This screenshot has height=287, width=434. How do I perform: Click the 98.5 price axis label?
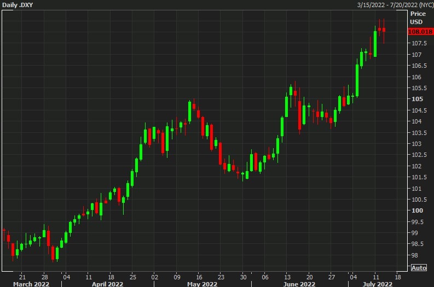[418, 244]
